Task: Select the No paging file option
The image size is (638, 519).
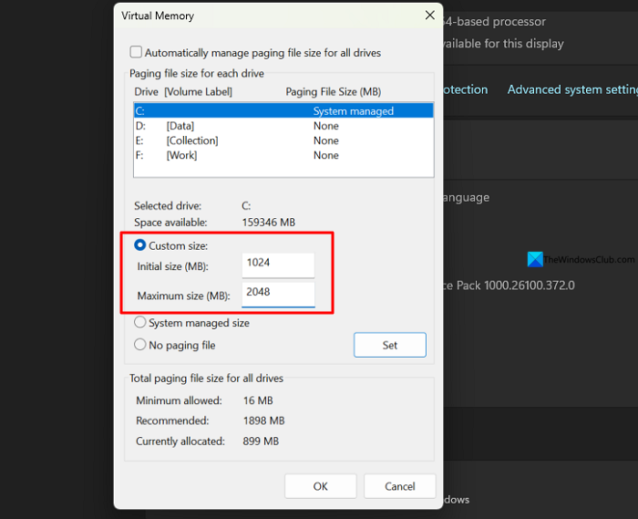Action: click(x=140, y=345)
